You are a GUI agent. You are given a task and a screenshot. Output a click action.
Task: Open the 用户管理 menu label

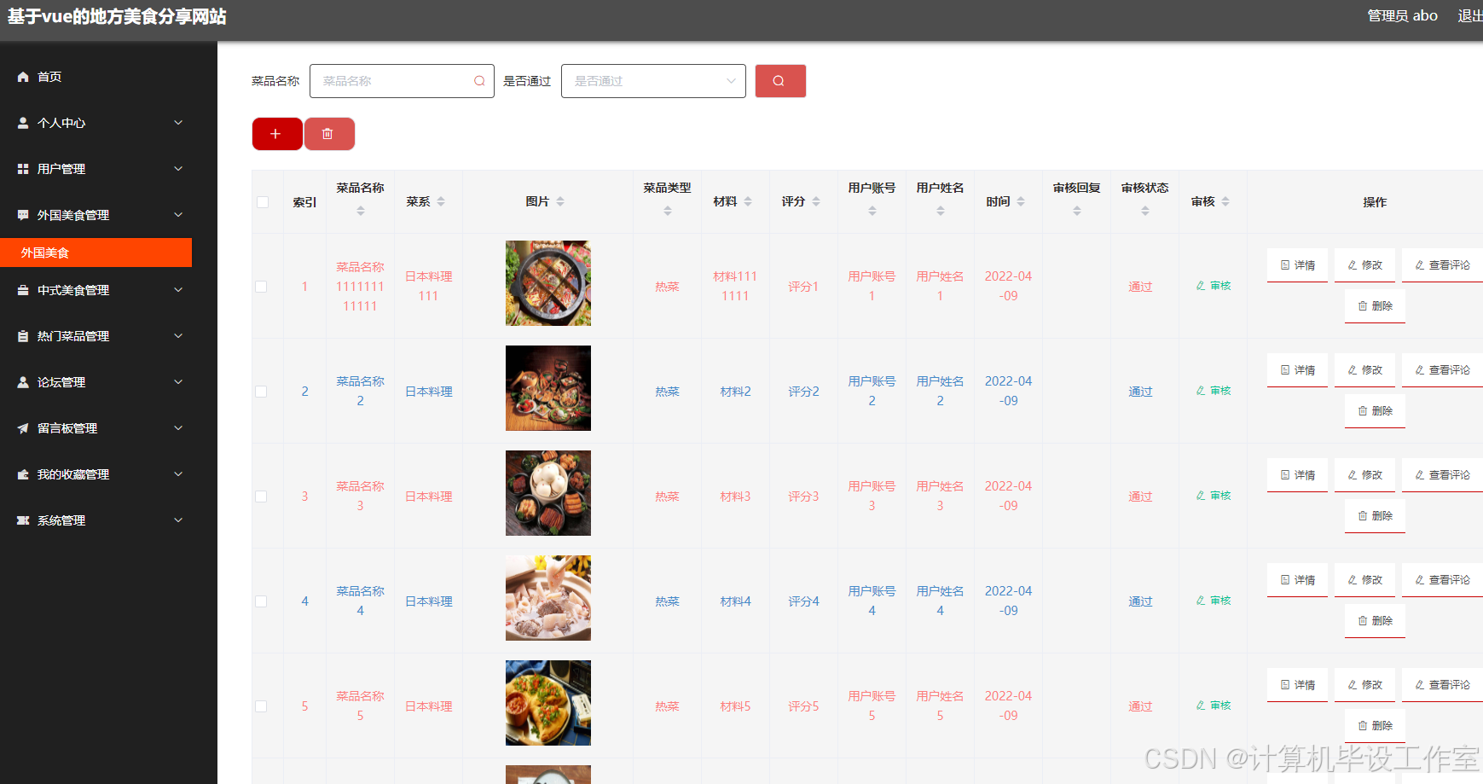(x=61, y=169)
